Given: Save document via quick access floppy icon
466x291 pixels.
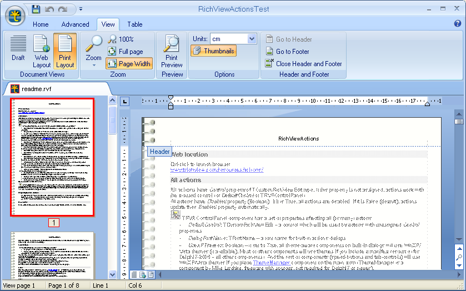Looking at the screenshot, I should click(x=36, y=9).
